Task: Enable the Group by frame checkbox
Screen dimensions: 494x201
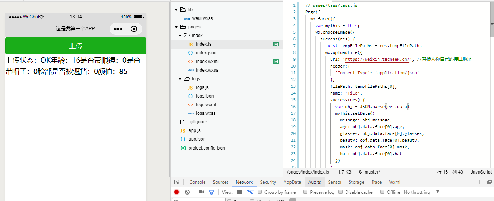Action: tap(260, 192)
